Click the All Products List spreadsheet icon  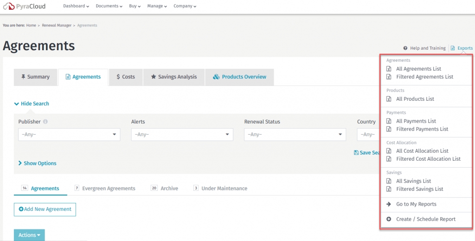(x=389, y=99)
